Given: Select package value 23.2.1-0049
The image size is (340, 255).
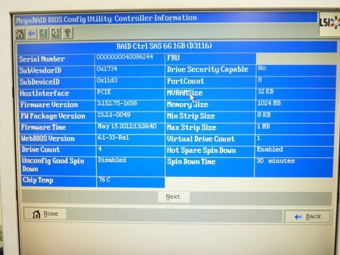Looking at the screenshot, I should pyautogui.click(x=114, y=115).
